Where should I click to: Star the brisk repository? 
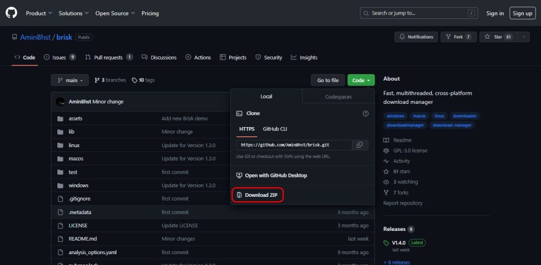pos(498,37)
